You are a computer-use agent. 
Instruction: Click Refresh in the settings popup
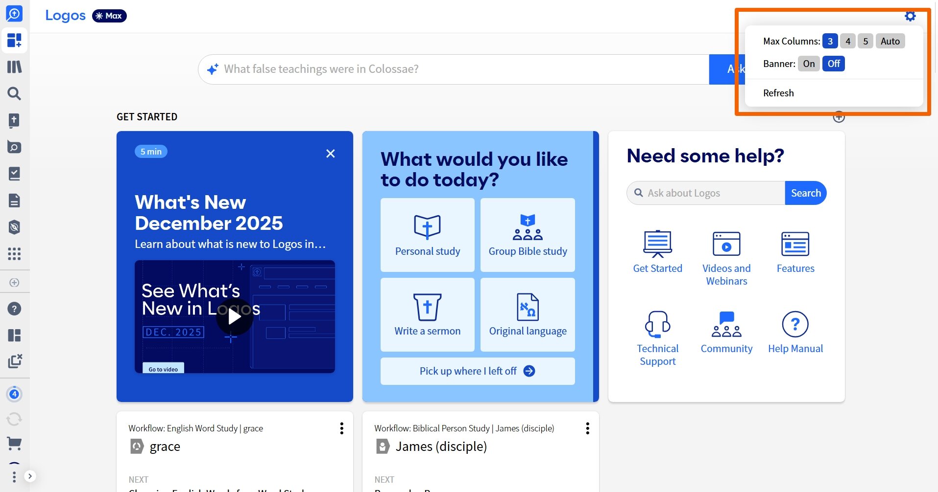[x=778, y=93]
